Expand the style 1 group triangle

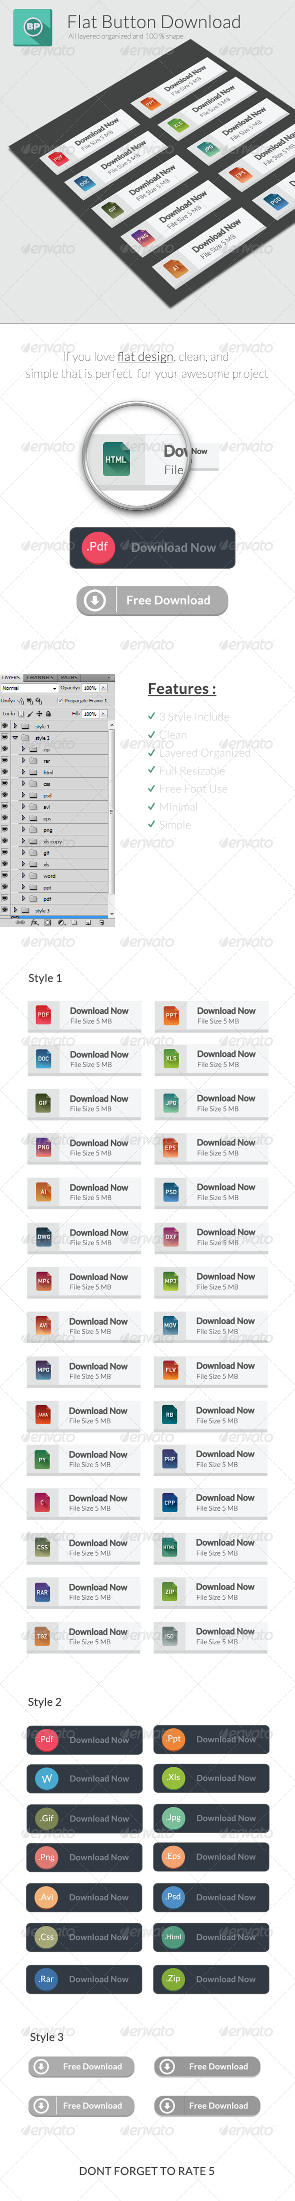tap(14, 726)
